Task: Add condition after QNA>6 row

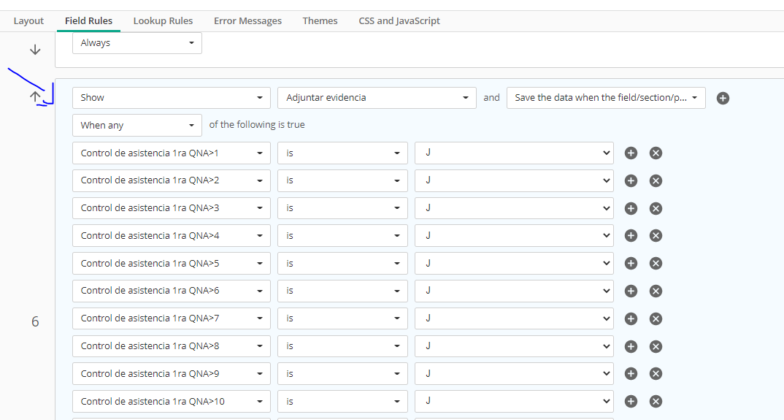Action: (631, 291)
